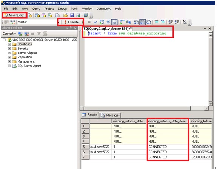This screenshot has width=217, height=174.
Task: Click Display Estimated Execution Plan icon
Action: tap(102, 22)
